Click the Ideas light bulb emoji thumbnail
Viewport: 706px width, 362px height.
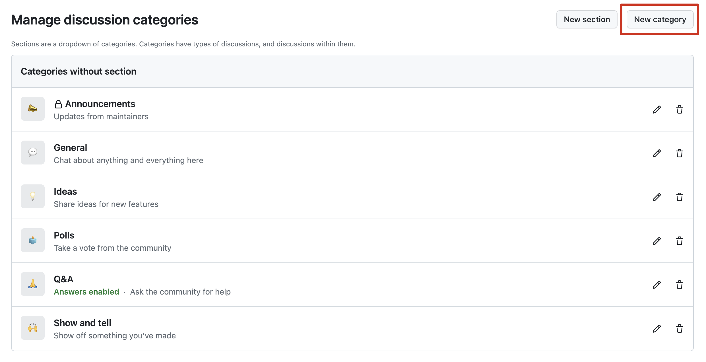[33, 196]
